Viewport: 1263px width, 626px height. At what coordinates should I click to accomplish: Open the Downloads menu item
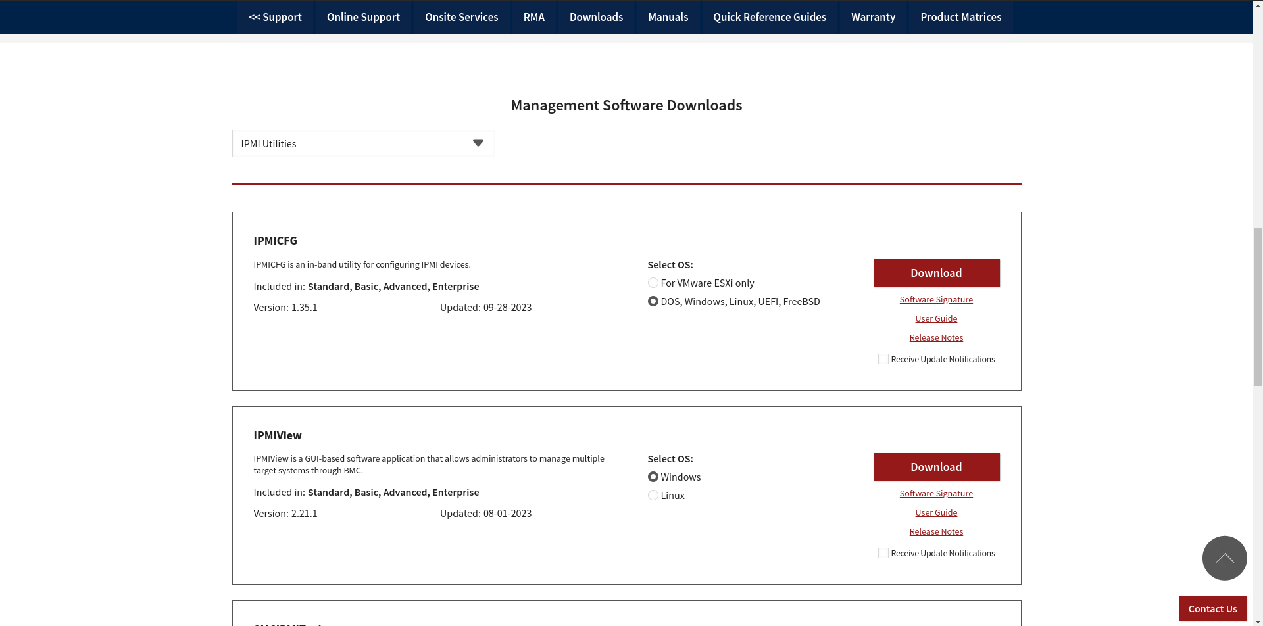[596, 17]
